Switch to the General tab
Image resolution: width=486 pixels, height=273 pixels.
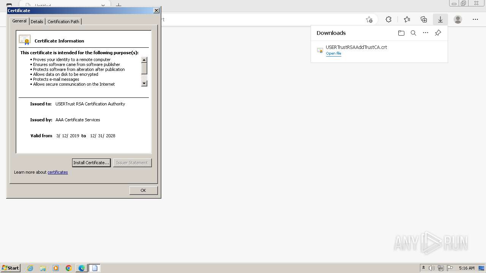click(x=19, y=21)
